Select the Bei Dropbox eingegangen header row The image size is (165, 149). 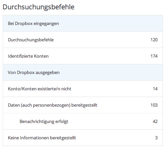(83, 23)
